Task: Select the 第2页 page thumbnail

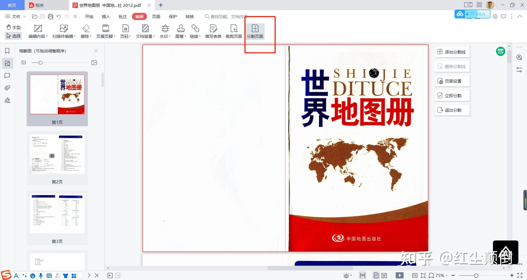Action: coord(57,158)
